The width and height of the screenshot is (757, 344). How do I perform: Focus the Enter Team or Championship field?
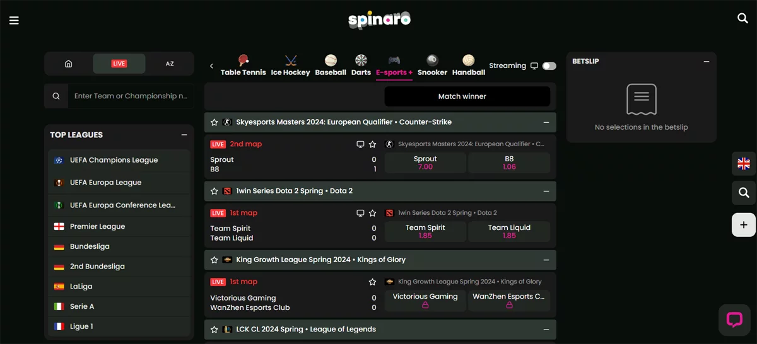click(x=131, y=96)
